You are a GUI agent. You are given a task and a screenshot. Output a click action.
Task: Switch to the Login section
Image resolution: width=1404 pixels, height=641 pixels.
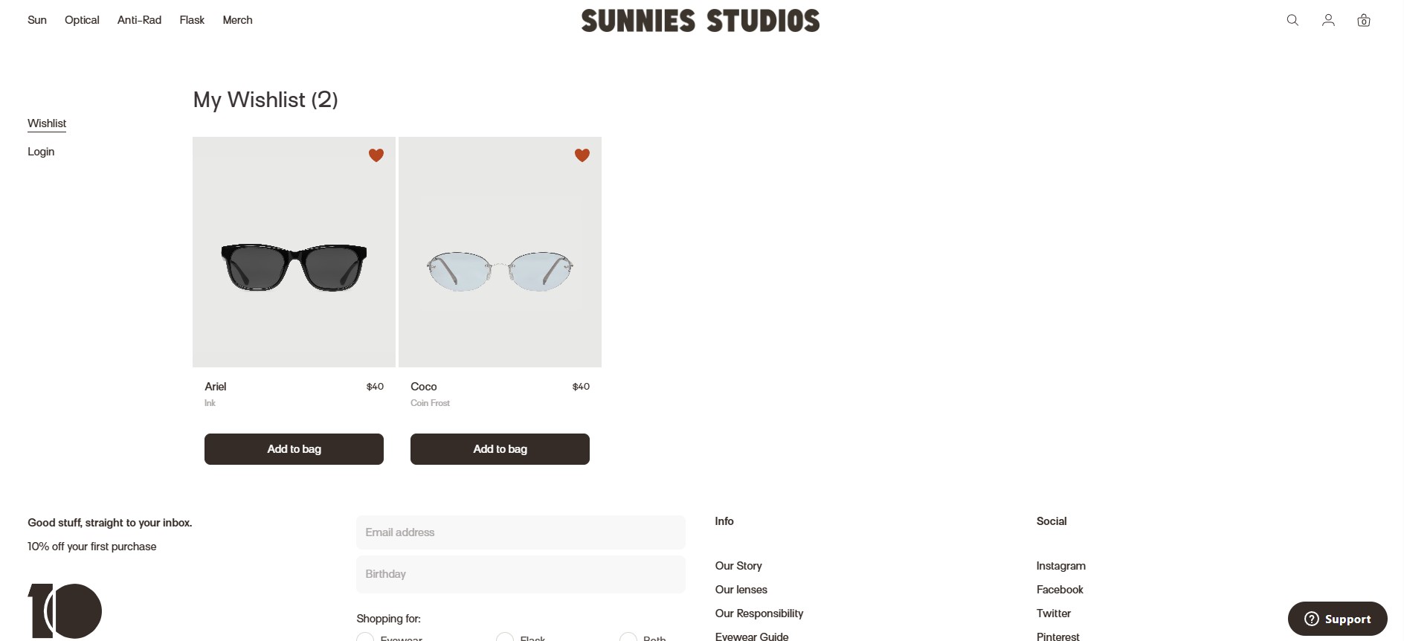point(41,152)
